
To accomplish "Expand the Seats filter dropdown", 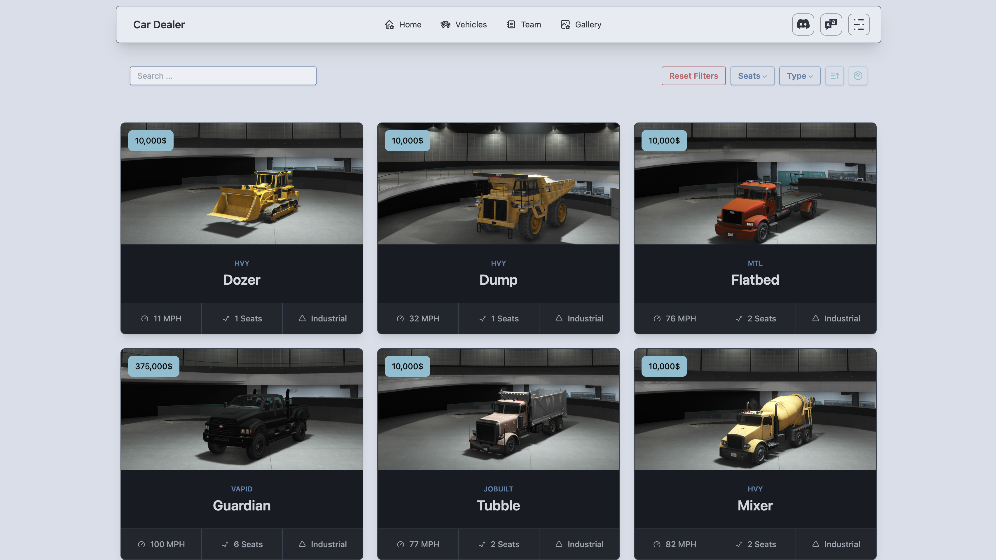I will [x=752, y=76].
